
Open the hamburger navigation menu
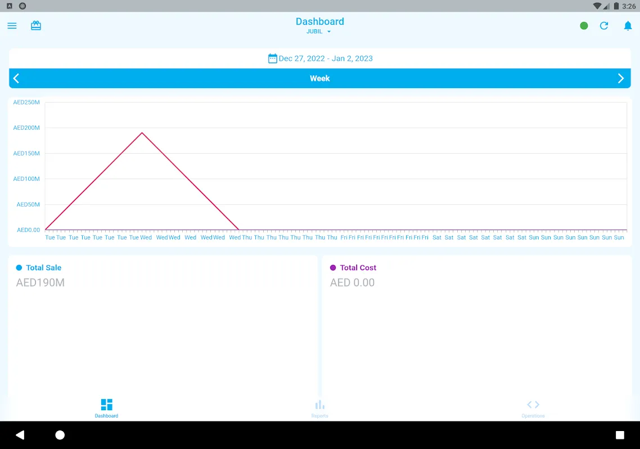coord(12,26)
